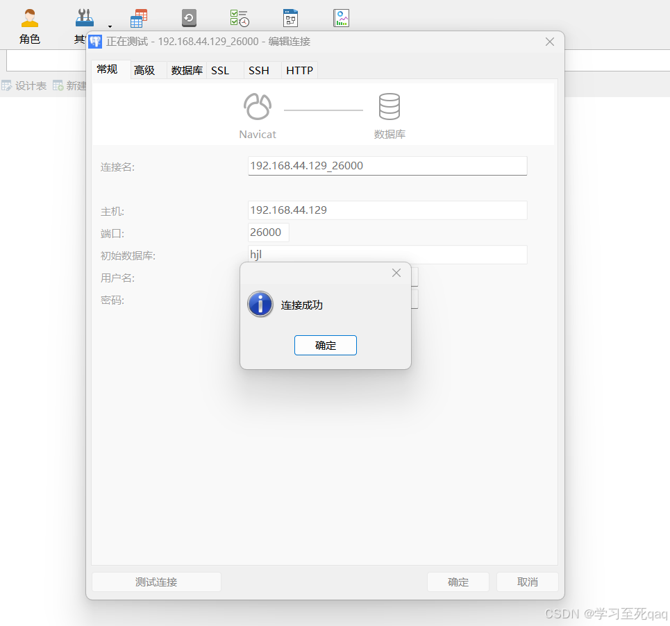Viewport: 670px width, 626px height.
Task: Click the 测试连接 button
Action: click(156, 582)
